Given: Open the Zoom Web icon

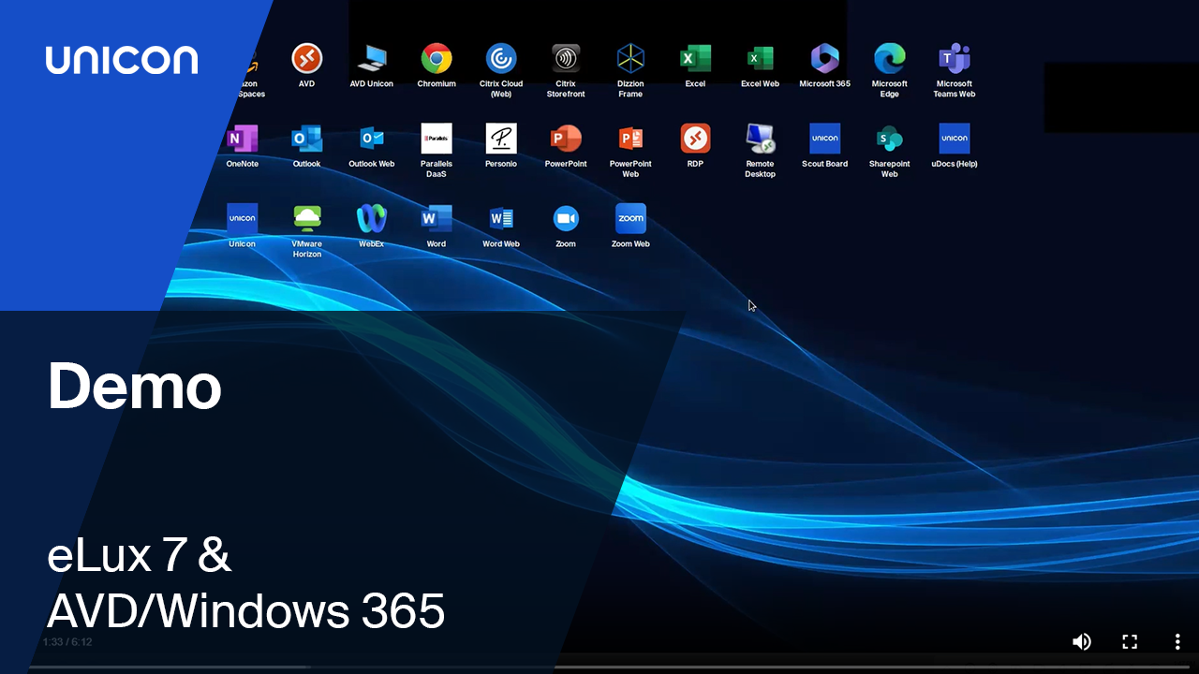Looking at the screenshot, I should (x=630, y=219).
